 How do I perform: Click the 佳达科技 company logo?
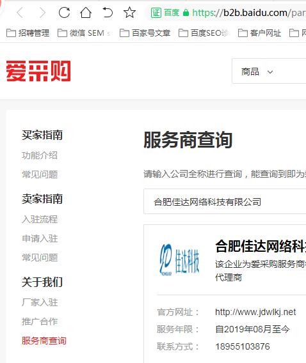pyautogui.click(x=179, y=260)
